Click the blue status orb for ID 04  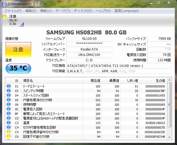pos(9,95)
